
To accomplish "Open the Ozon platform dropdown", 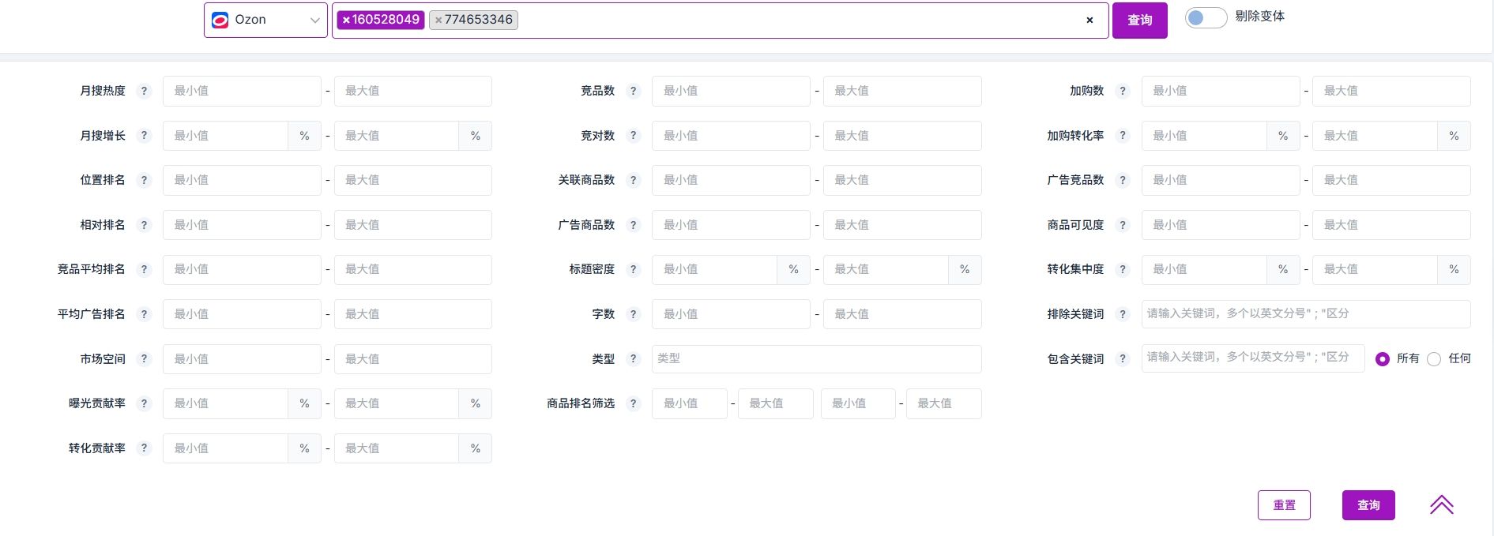I will (265, 20).
